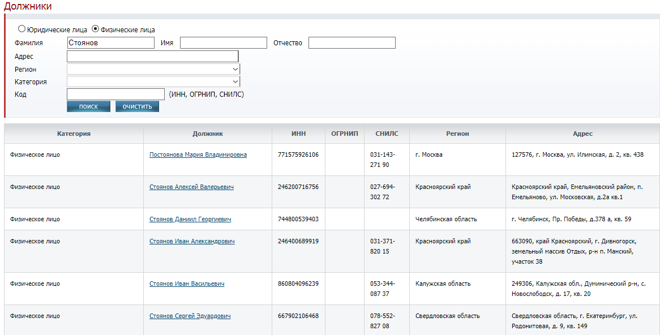Focus the Имя input field

point(223,43)
